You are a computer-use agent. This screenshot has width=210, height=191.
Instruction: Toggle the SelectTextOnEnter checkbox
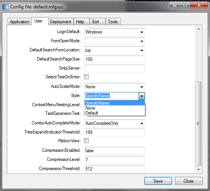click(x=86, y=77)
